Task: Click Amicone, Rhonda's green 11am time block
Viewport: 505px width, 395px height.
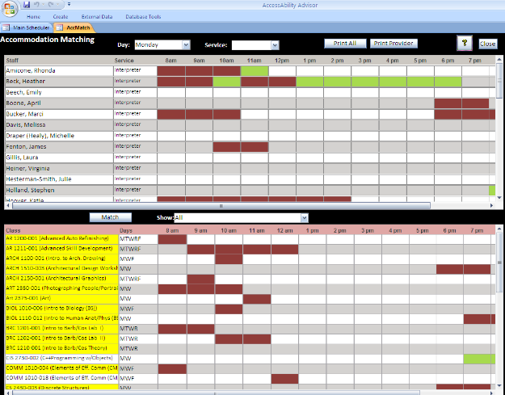Action: pos(255,71)
